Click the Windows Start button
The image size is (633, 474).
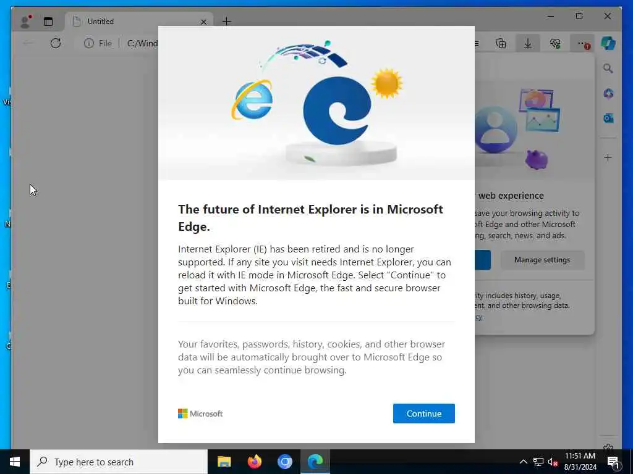click(x=15, y=462)
